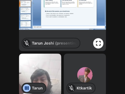The image size is (125, 94).
Task: Open Ktkartik's profile avatar
Action: point(85,75)
